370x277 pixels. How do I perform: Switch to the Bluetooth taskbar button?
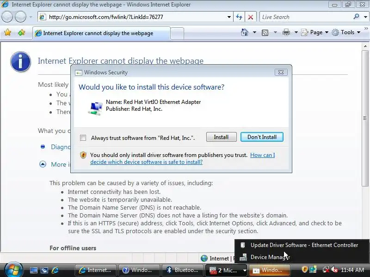pos(182,270)
